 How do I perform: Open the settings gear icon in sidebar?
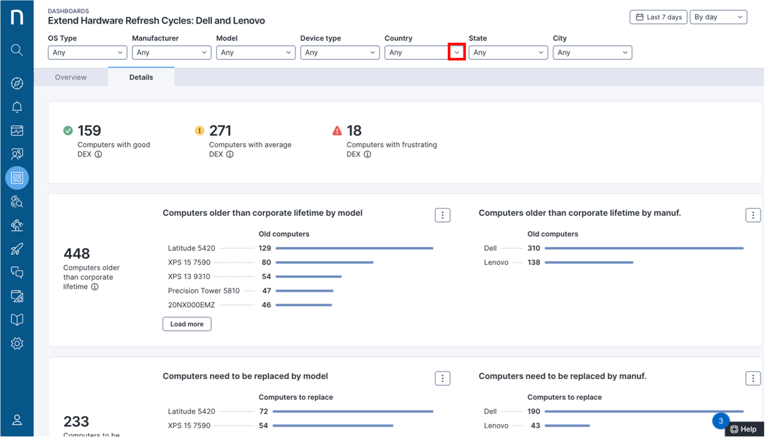point(17,343)
